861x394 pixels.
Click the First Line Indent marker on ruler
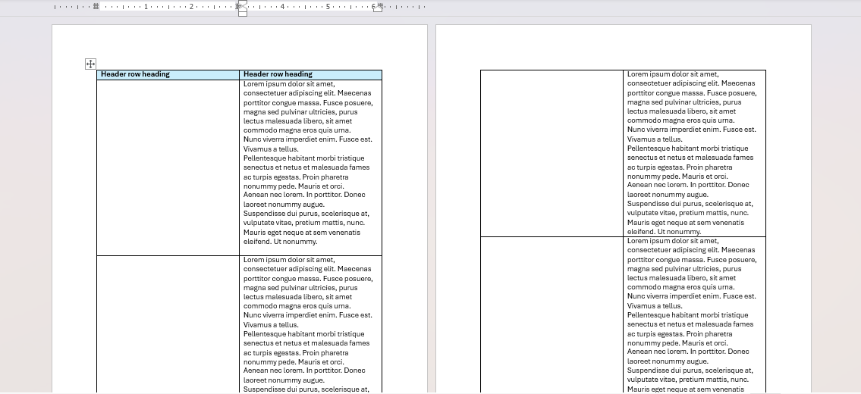(243, 3)
